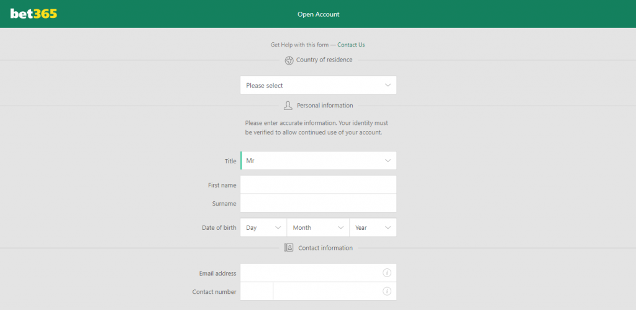Expand the Title dropdown showing Mr
The width and height of the screenshot is (636, 310).
[319, 161]
